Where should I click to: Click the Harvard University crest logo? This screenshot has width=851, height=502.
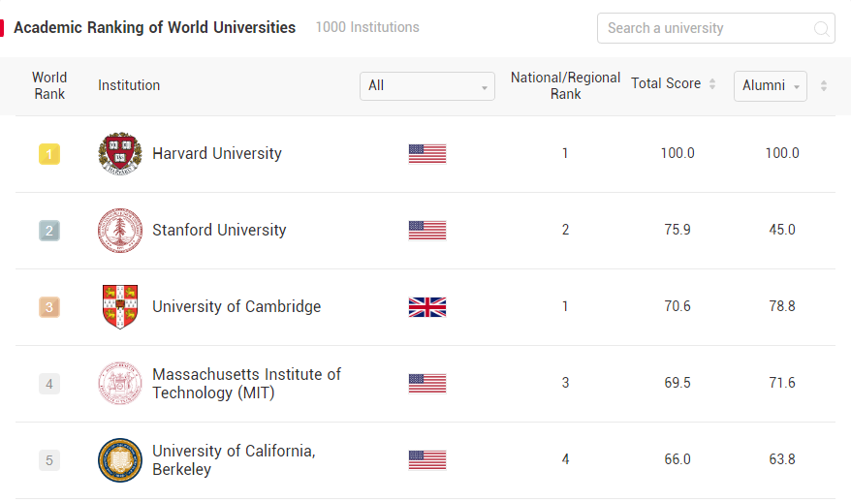[x=120, y=154]
